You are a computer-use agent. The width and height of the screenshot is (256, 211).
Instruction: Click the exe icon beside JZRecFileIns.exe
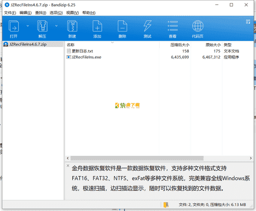click(69, 57)
